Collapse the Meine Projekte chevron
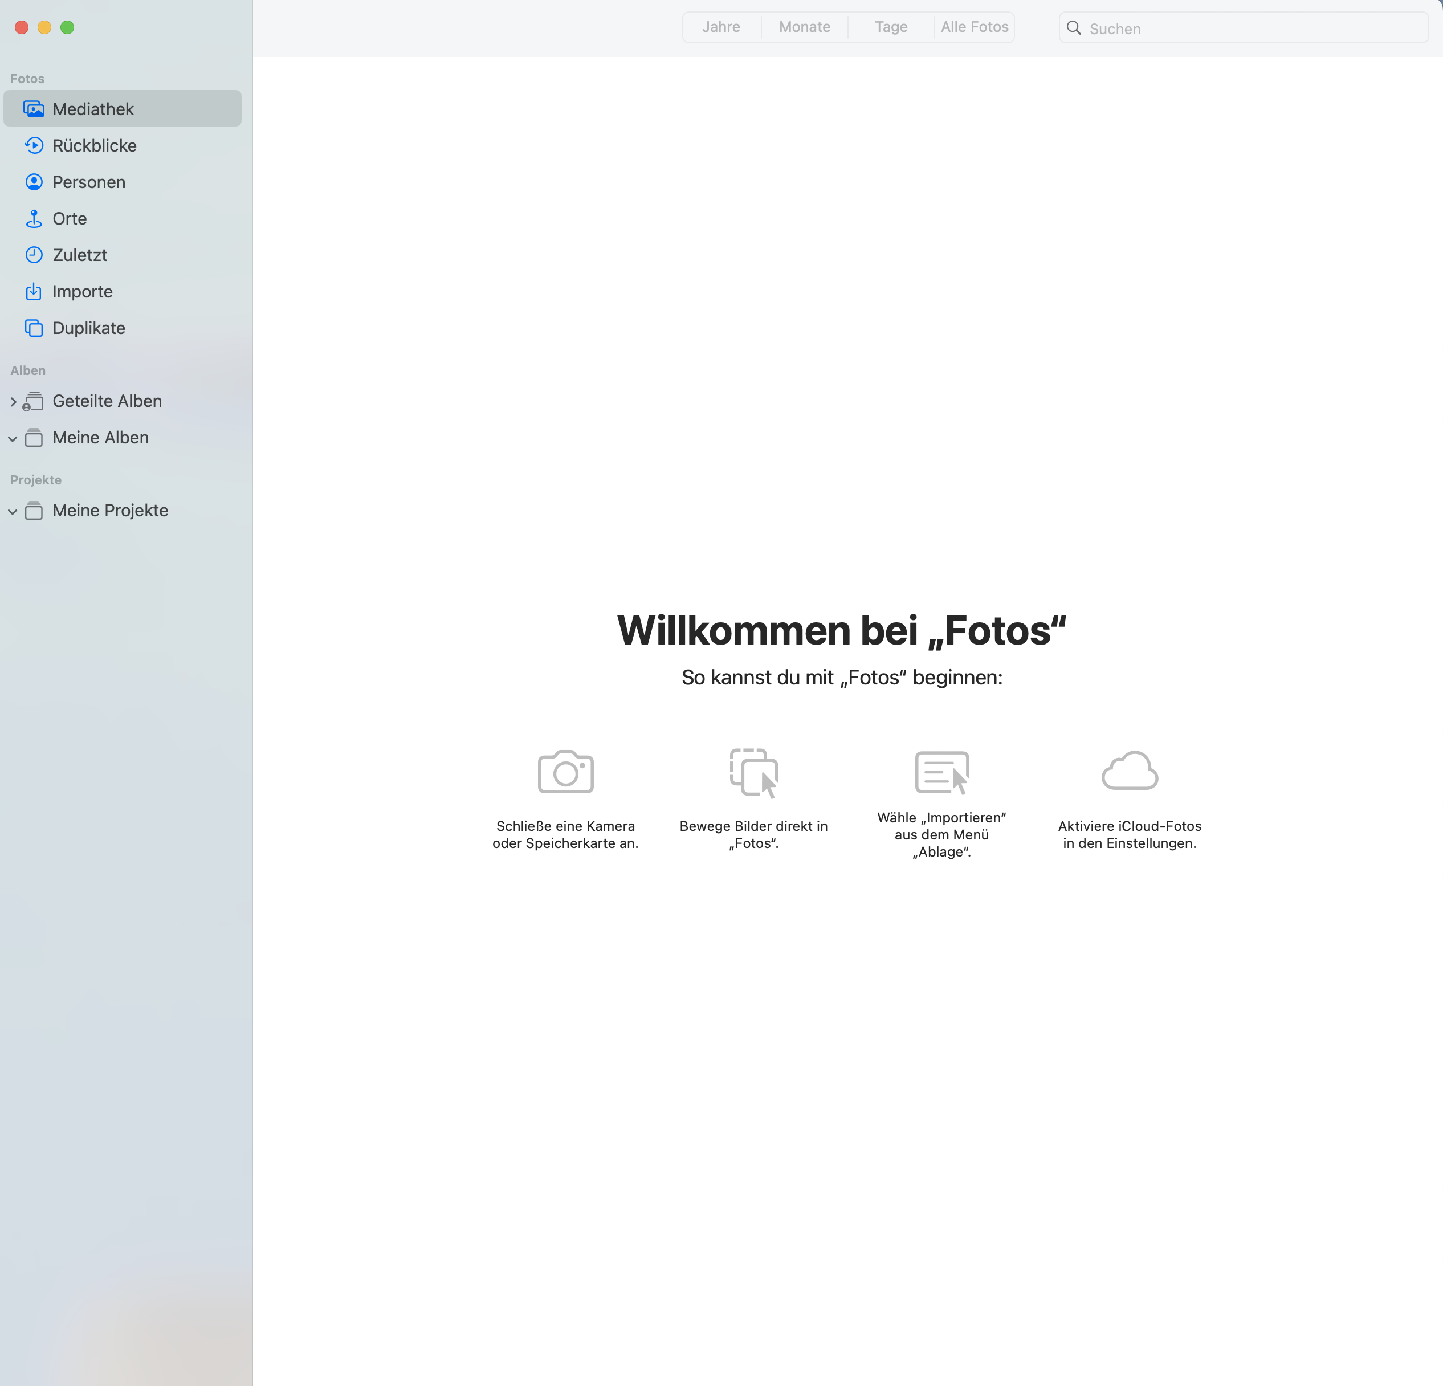The width and height of the screenshot is (1443, 1386). click(x=13, y=512)
